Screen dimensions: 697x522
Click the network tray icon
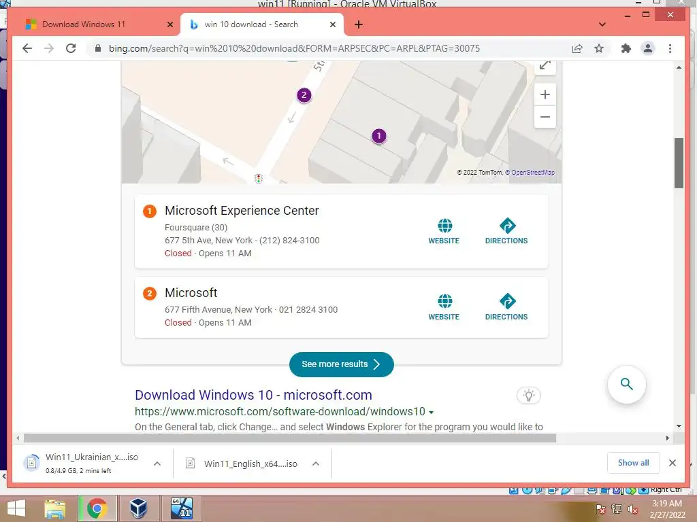(617, 509)
